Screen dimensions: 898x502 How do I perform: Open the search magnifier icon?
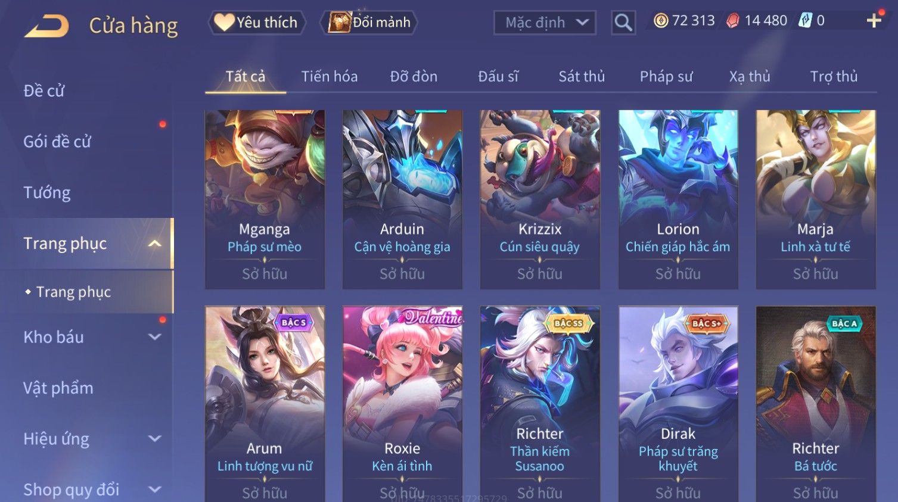[x=623, y=23]
